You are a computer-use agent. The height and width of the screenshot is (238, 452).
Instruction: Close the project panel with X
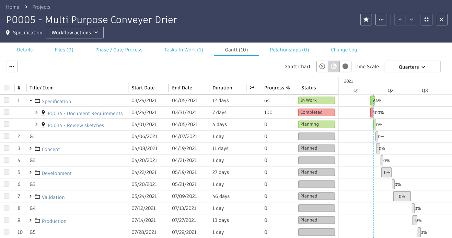coord(441,20)
